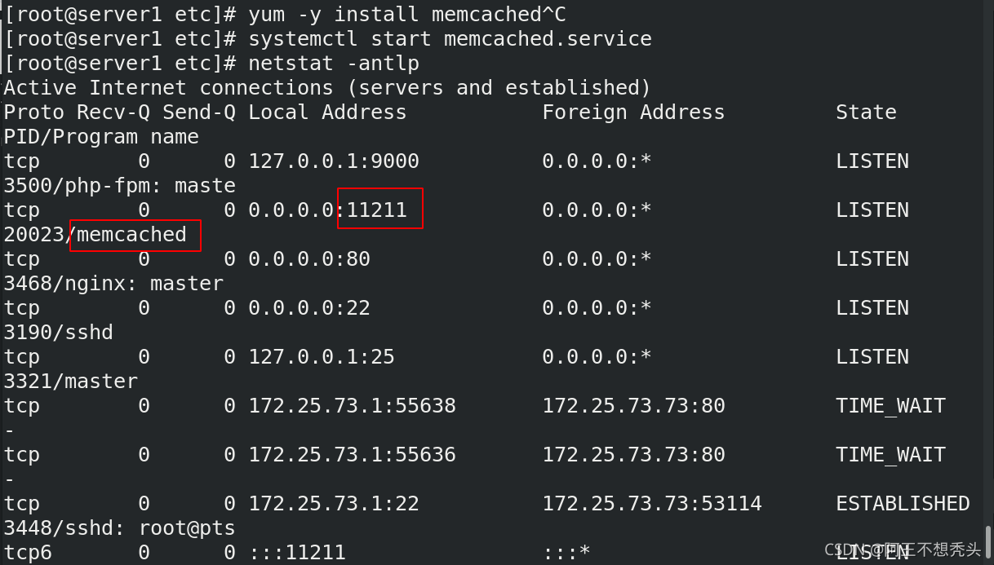Click the 172.25.73.1:55638 local address
Image resolution: width=994 pixels, height=565 pixels.
353,406
